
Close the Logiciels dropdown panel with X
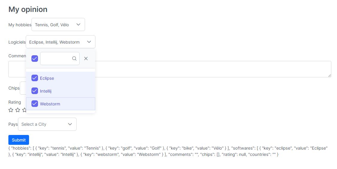(86, 58)
